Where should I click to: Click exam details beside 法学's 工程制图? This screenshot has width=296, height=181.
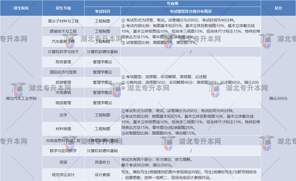click(191, 122)
